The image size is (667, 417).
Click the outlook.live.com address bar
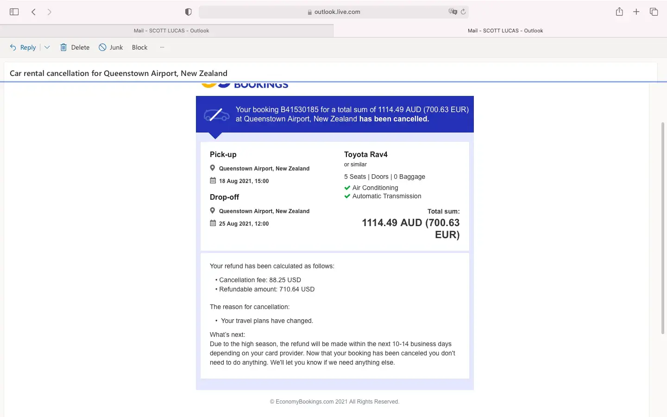[337, 12]
